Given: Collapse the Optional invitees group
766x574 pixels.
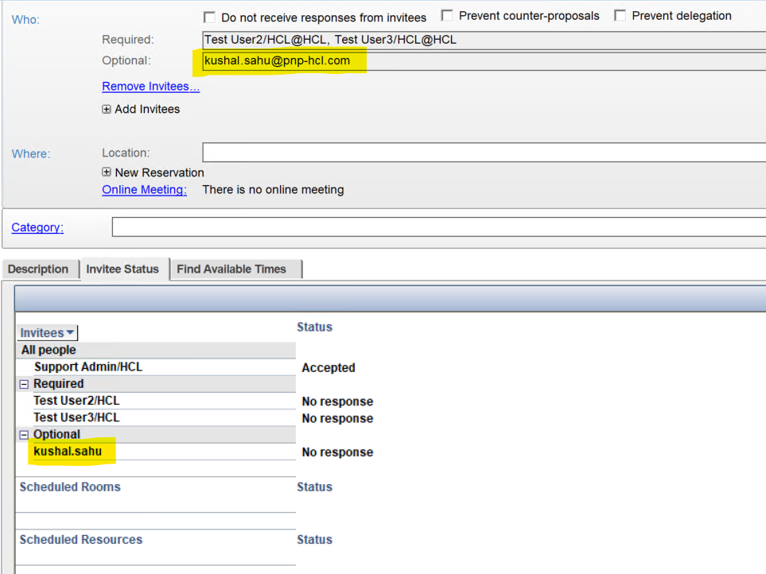Looking at the screenshot, I should click(x=25, y=435).
